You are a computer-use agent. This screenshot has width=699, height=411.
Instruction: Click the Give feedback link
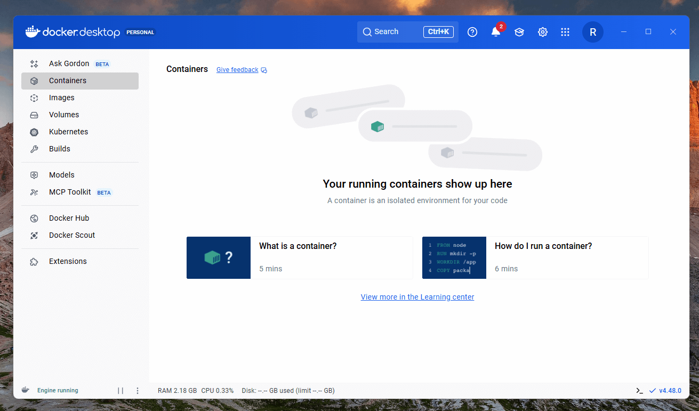point(237,70)
